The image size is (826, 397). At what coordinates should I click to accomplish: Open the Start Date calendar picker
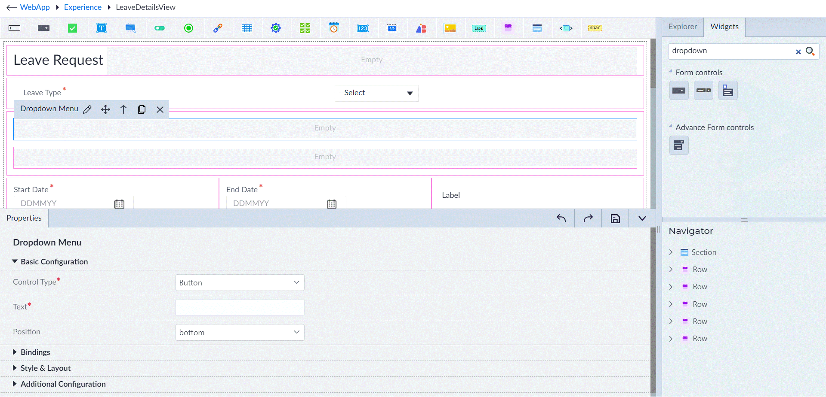pyautogui.click(x=119, y=204)
